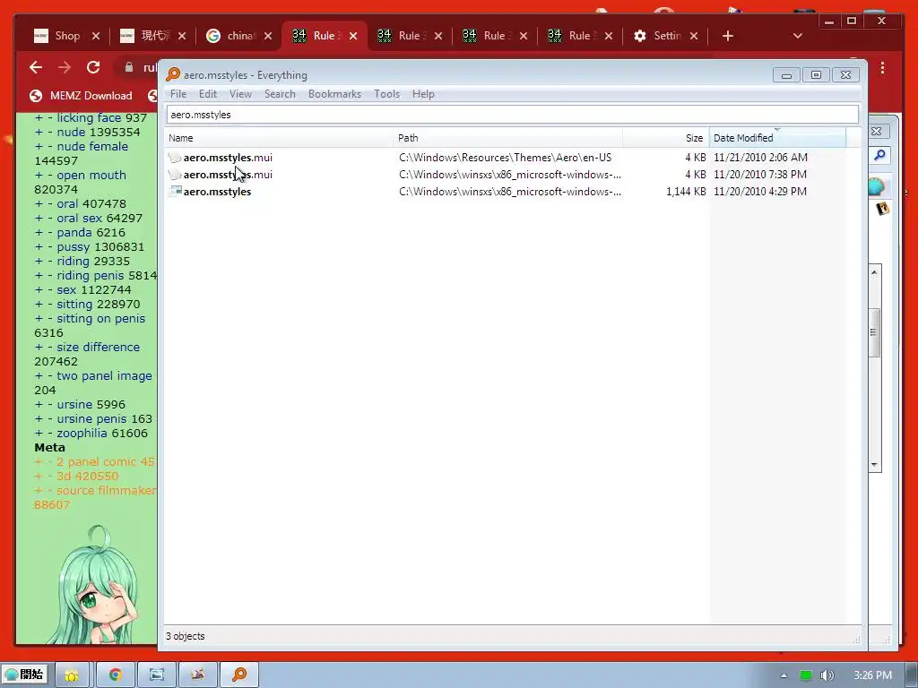Select aero.msstyles.mui dated 11/20/2010 7:38 PM
The height and width of the screenshot is (688, 918).
pos(228,175)
